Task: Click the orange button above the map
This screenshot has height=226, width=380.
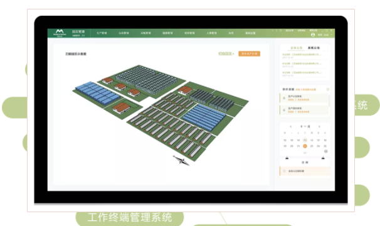Action: [x=249, y=53]
